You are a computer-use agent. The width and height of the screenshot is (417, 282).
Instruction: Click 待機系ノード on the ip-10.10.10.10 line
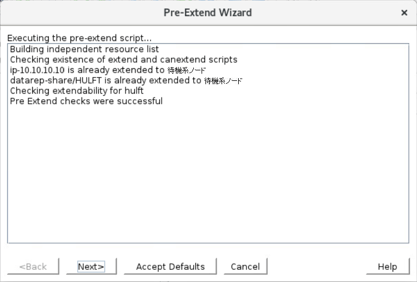click(x=187, y=70)
